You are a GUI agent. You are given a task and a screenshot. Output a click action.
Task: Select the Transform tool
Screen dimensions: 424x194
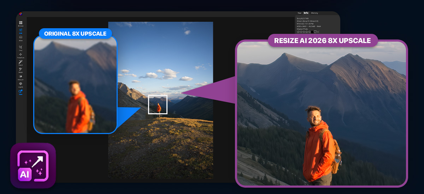pos(20,55)
